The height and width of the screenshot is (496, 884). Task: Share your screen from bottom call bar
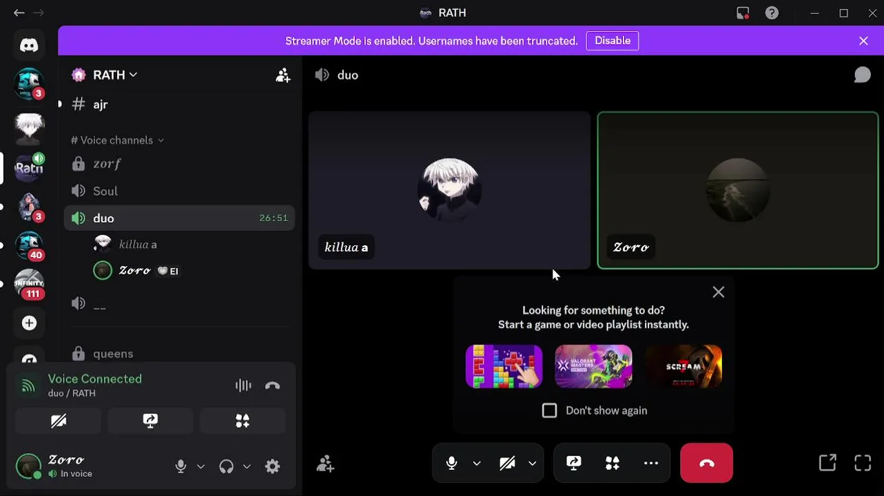574,463
